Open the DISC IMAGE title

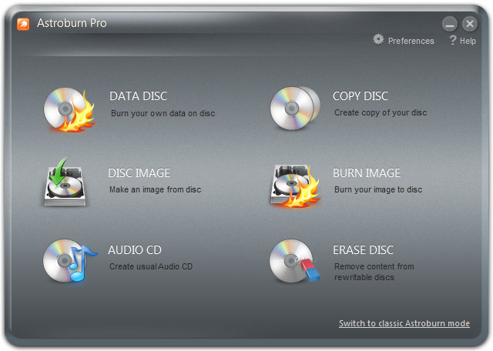(139, 173)
